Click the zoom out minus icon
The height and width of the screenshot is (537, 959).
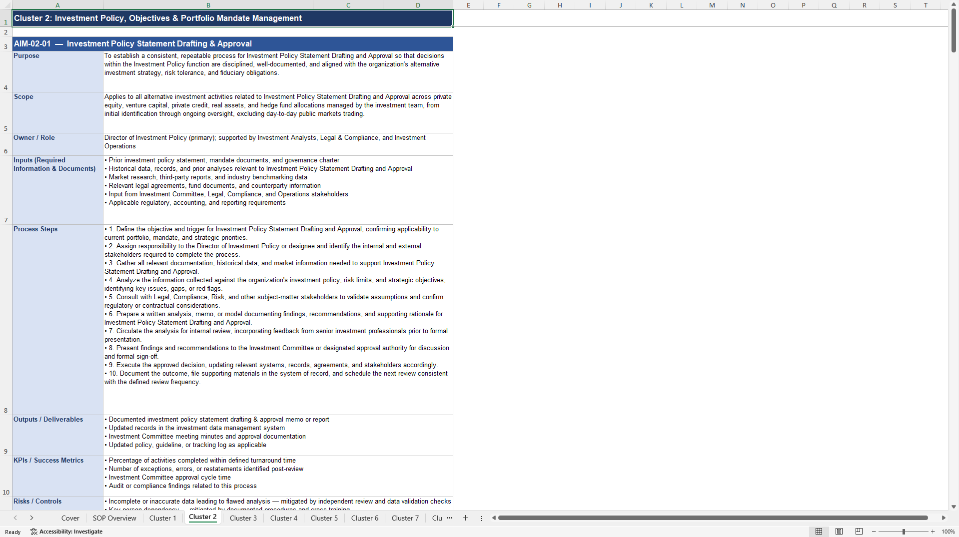[874, 532]
